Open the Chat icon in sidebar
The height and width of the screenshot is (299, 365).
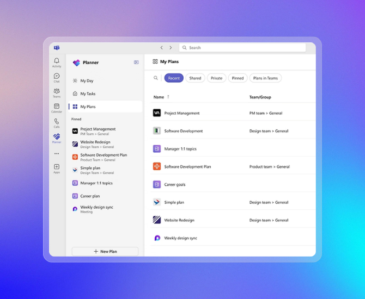point(57,78)
